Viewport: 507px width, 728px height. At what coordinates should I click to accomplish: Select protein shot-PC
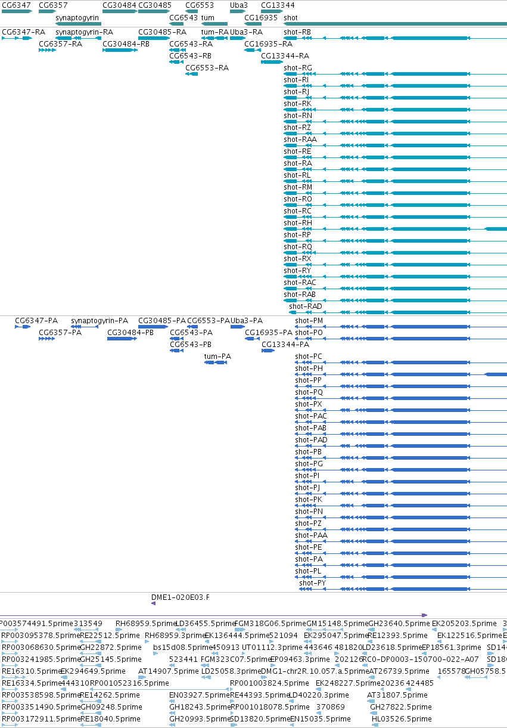point(309,356)
